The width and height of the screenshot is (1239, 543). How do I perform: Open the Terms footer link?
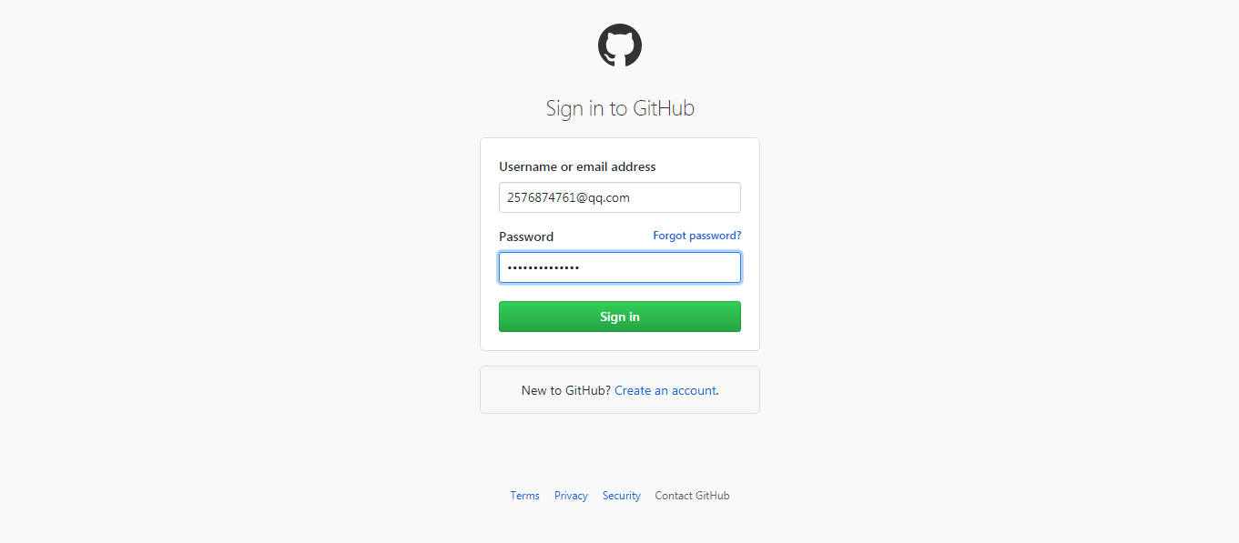(525, 496)
